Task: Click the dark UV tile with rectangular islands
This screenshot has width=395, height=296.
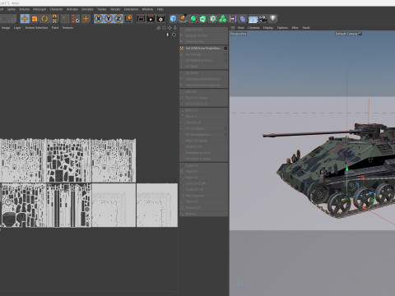Action: pyautogui.click(x=68, y=161)
